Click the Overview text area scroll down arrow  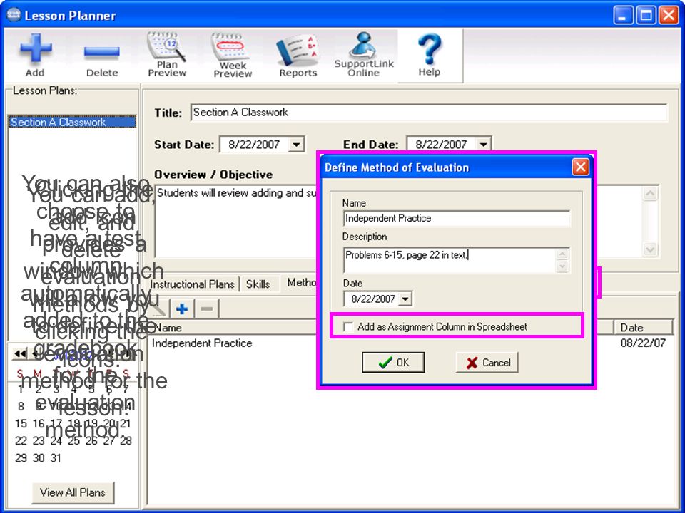[x=651, y=249]
